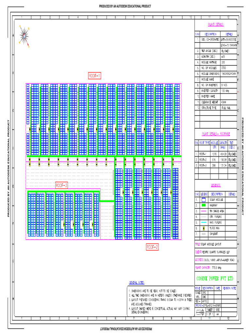Select the INVERTER MAKE cell

click(210, 97)
